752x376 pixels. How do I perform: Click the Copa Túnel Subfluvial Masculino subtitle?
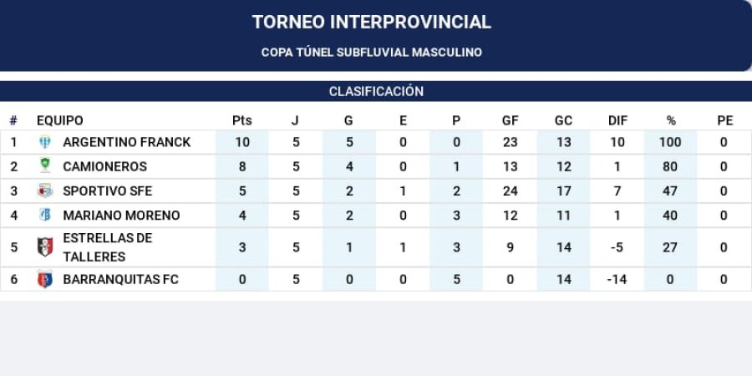(372, 52)
